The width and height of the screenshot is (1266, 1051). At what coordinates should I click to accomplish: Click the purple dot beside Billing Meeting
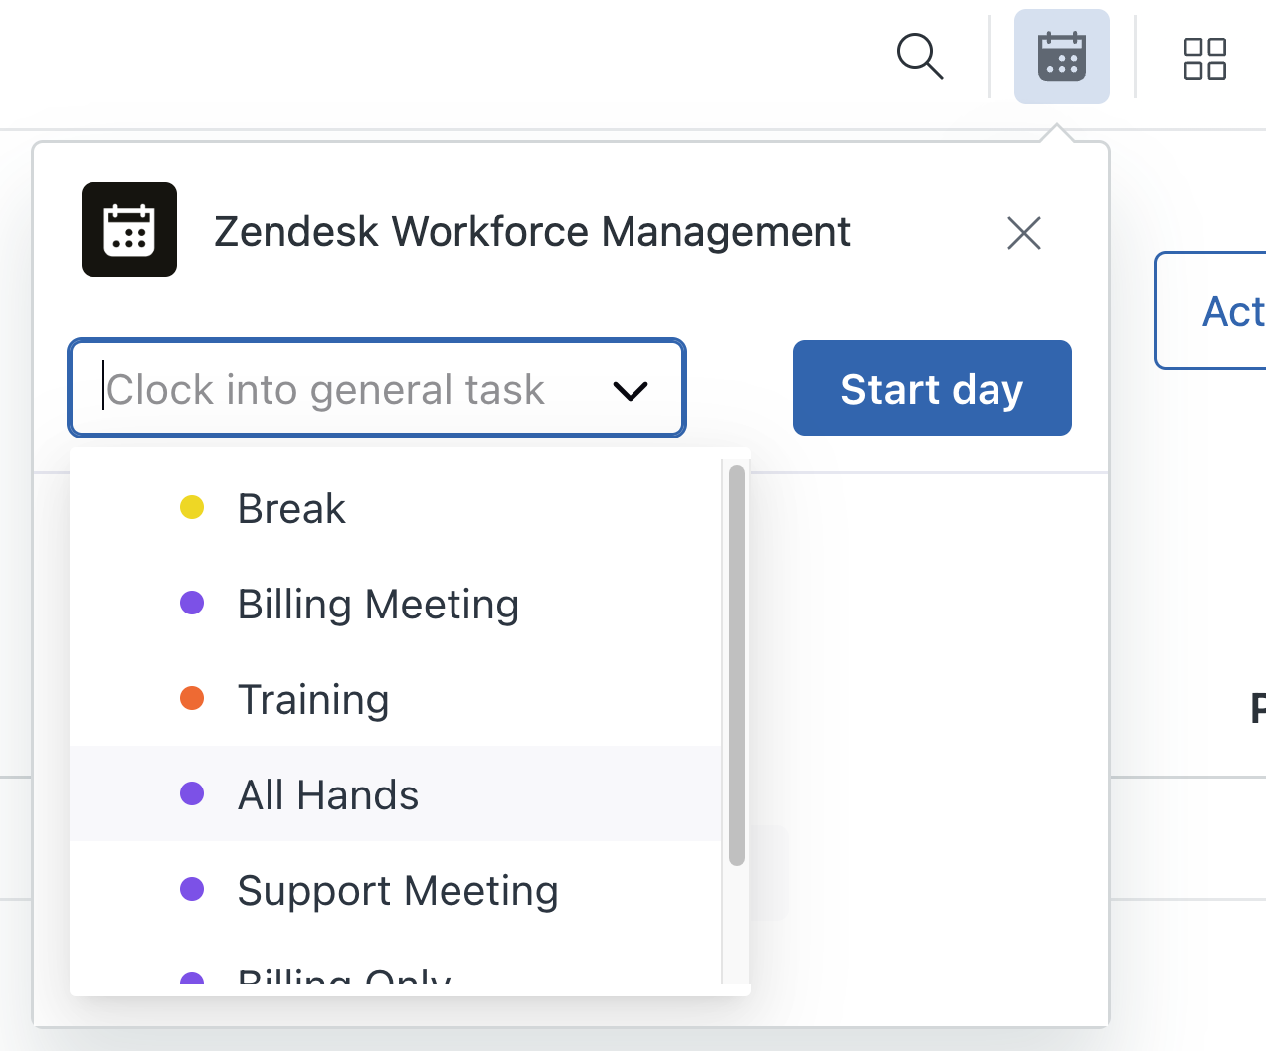point(192,604)
